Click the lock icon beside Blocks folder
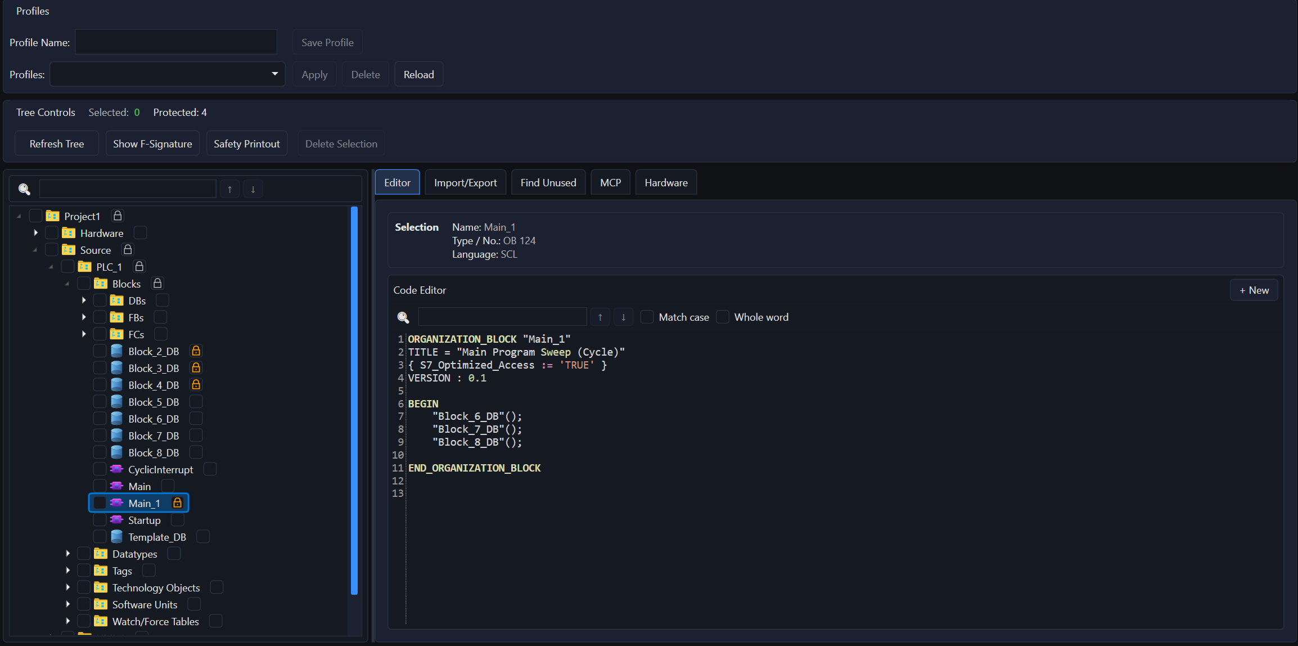The height and width of the screenshot is (646, 1298). (157, 284)
